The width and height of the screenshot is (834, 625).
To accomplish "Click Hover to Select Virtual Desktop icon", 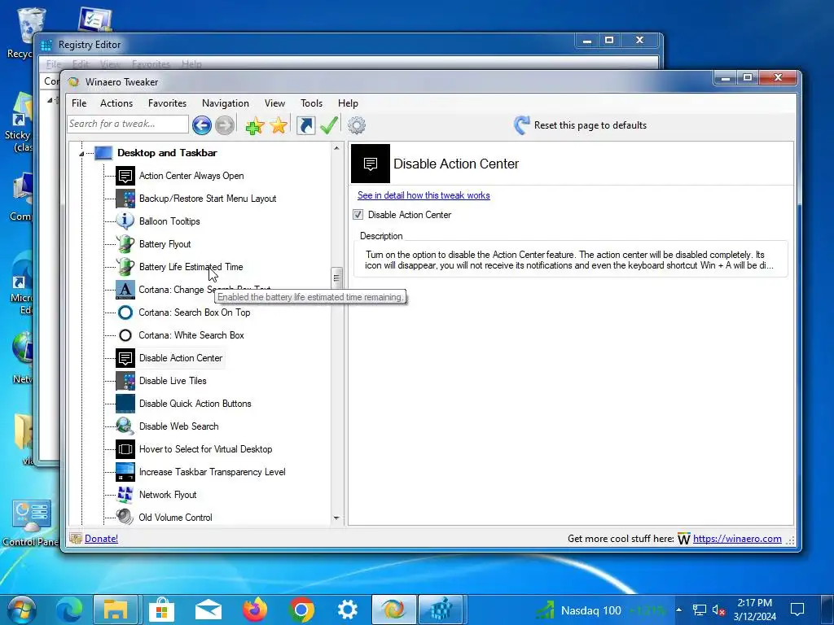I will (125, 449).
